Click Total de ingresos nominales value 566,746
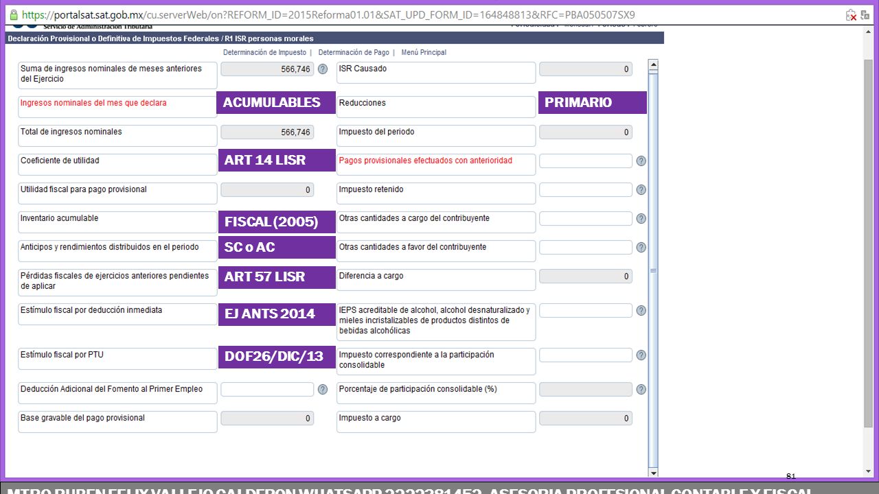The height and width of the screenshot is (494, 879). point(267,132)
